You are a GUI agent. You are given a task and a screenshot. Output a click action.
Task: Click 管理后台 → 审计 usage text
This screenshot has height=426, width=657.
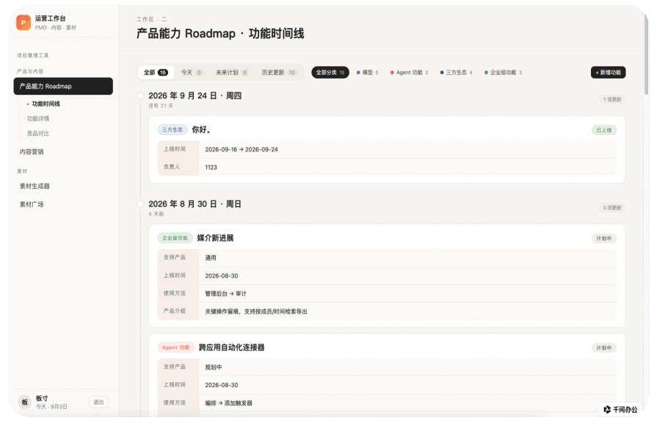point(226,294)
